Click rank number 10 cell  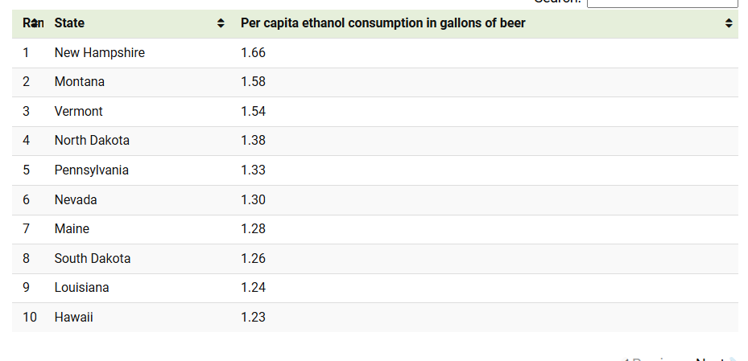click(30, 318)
